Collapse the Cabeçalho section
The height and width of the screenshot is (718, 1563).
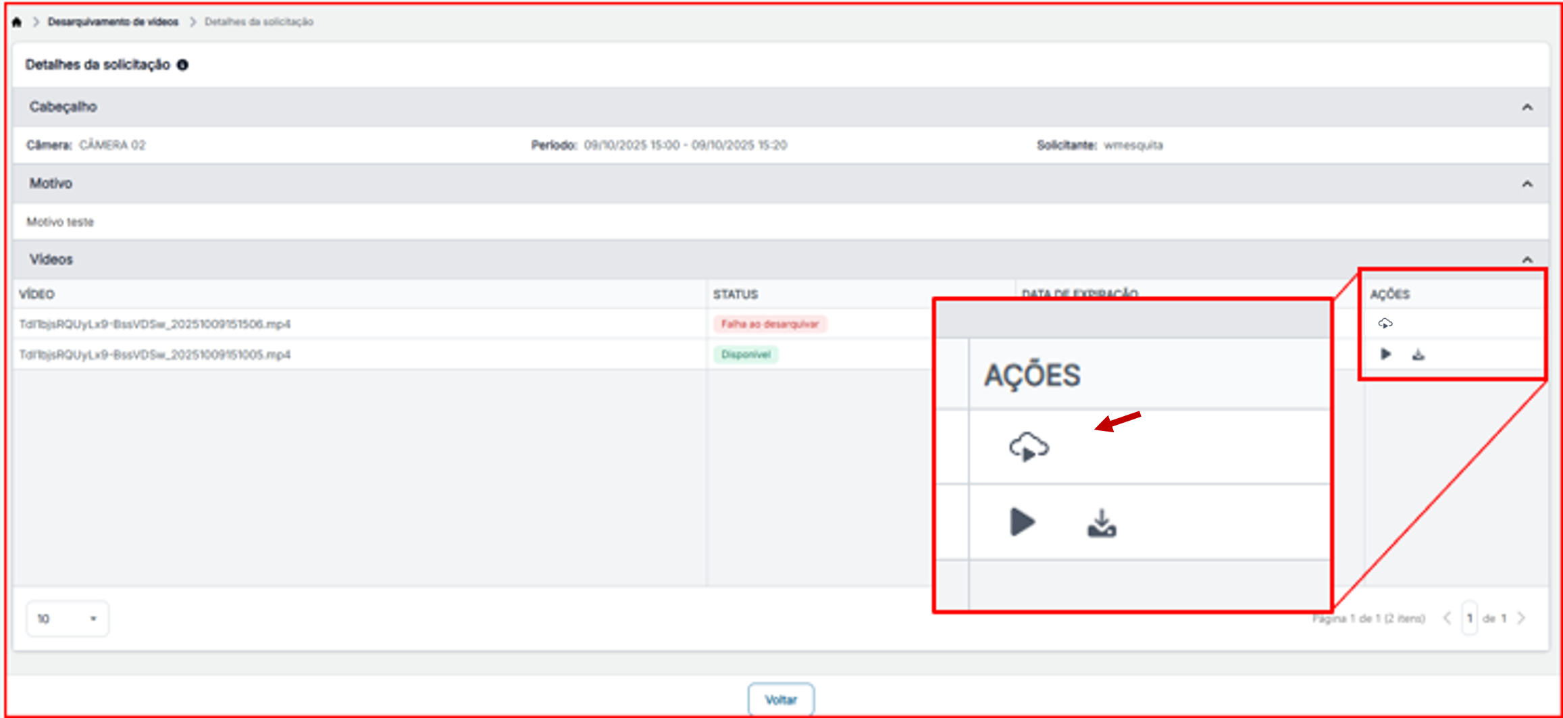(x=1527, y=107)
